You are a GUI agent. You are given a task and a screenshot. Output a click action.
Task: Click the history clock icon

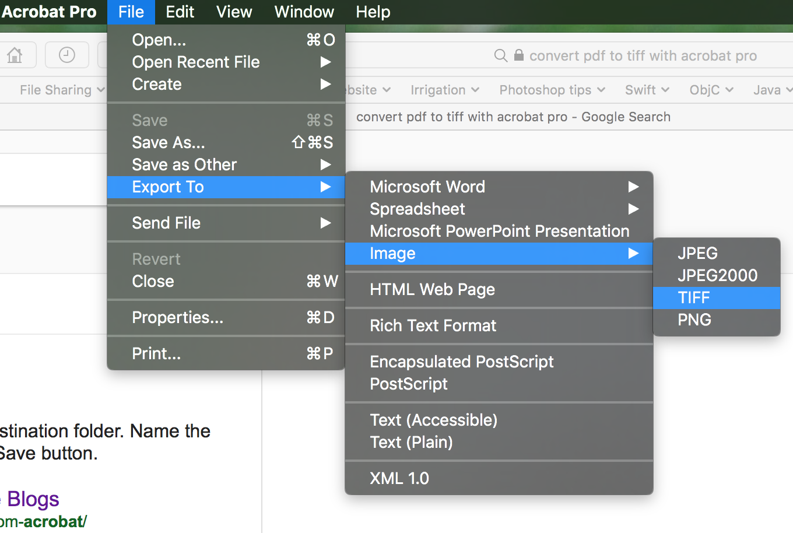(x=67, y=55)
